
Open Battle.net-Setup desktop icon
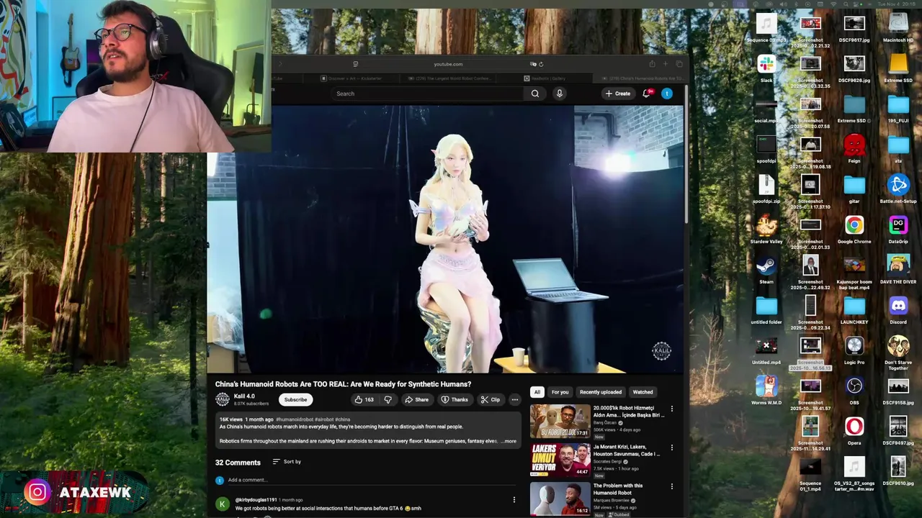pos(898,185)
